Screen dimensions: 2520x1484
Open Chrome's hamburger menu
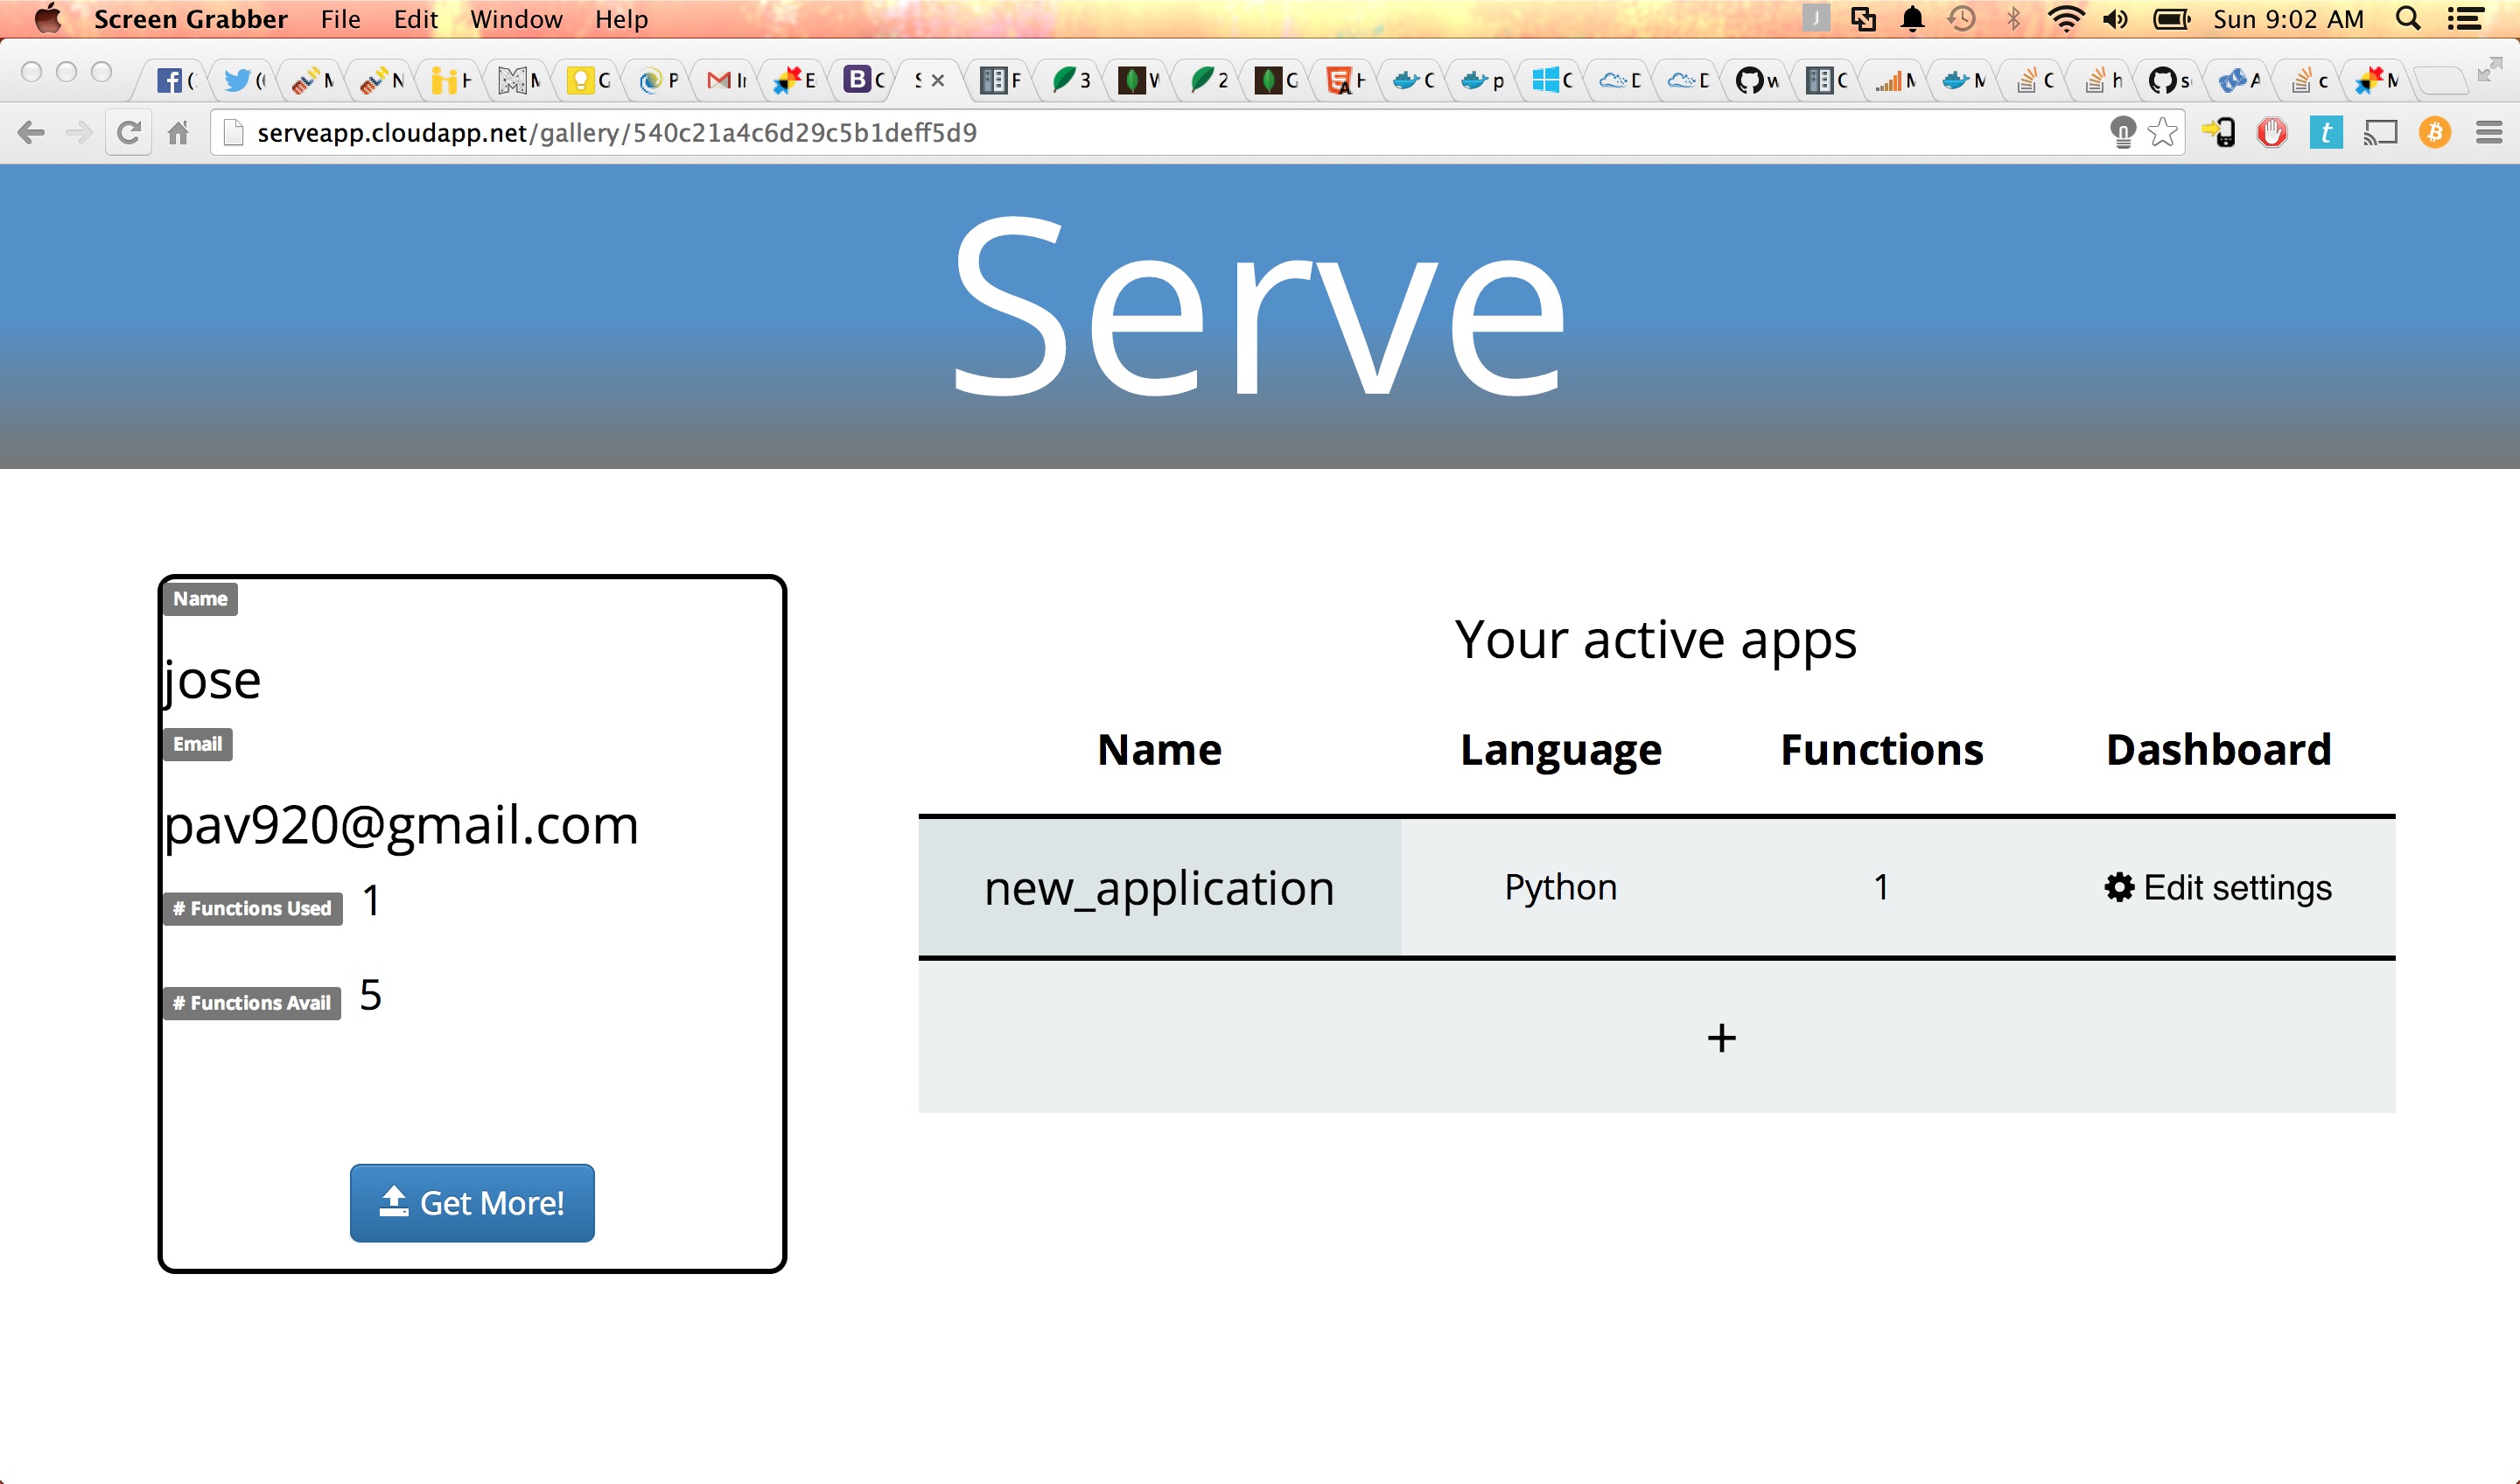pyautogui.click(x=2489, y=133)
